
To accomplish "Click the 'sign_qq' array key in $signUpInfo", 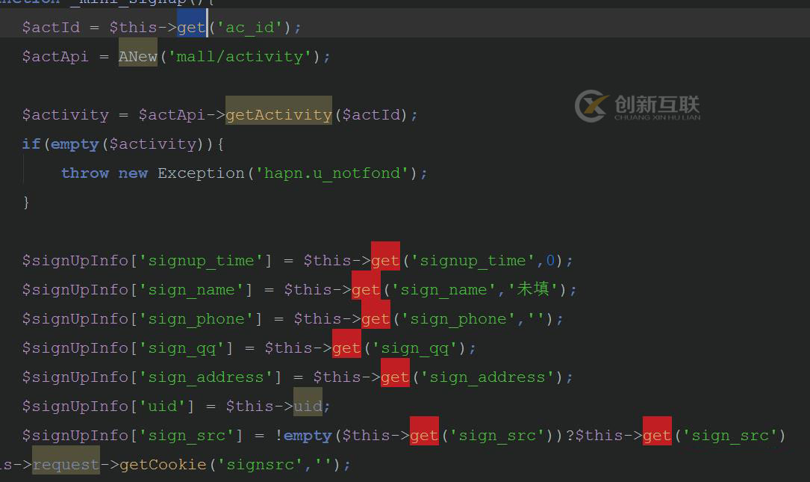I will coord(181,347).
